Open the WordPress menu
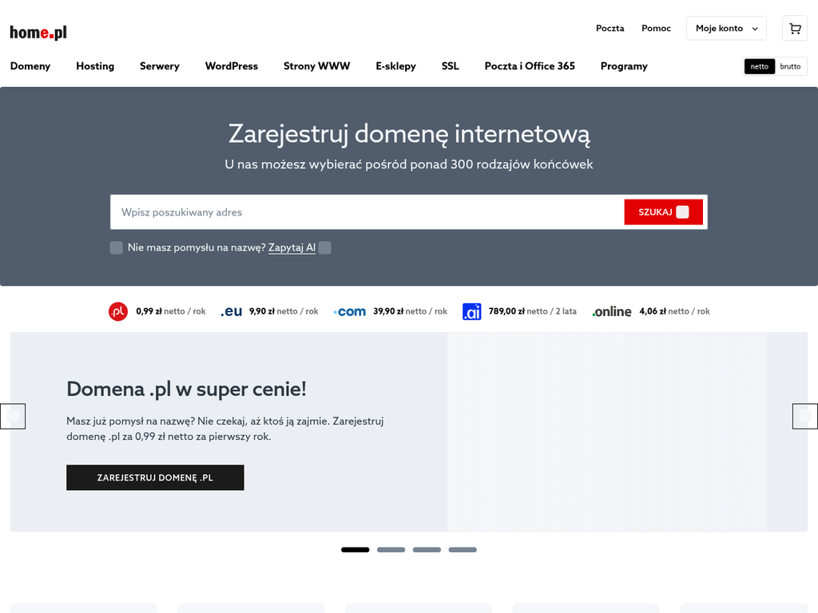 232,66
